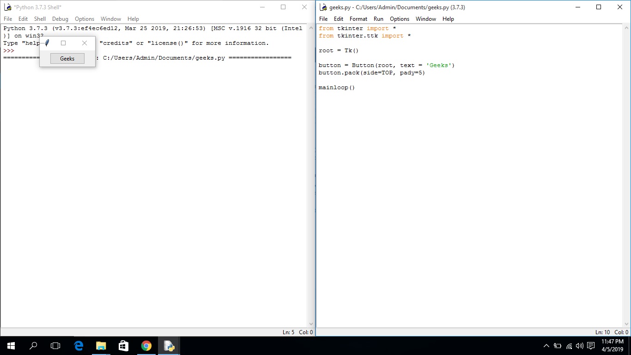
Task: Open the Run menu in the geeks.py editor
Action: pyautogui.click(x=378, y=19)
